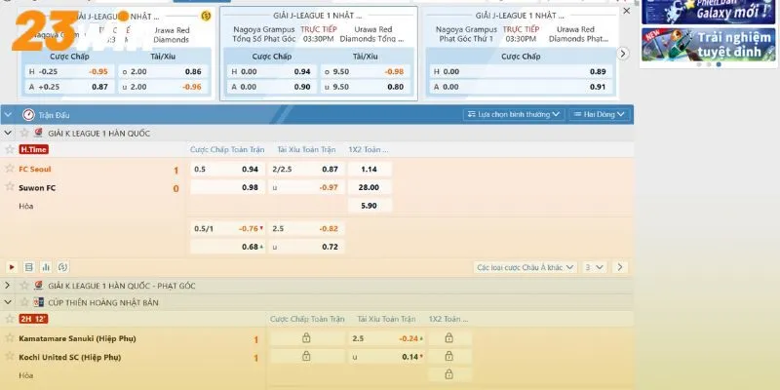Click the 5.90 draw odds for Hòa

pyautogui.click(x=369, y=206)
